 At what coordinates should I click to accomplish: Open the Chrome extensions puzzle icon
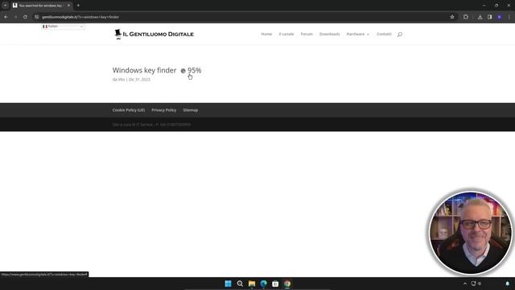click(465, 17)
